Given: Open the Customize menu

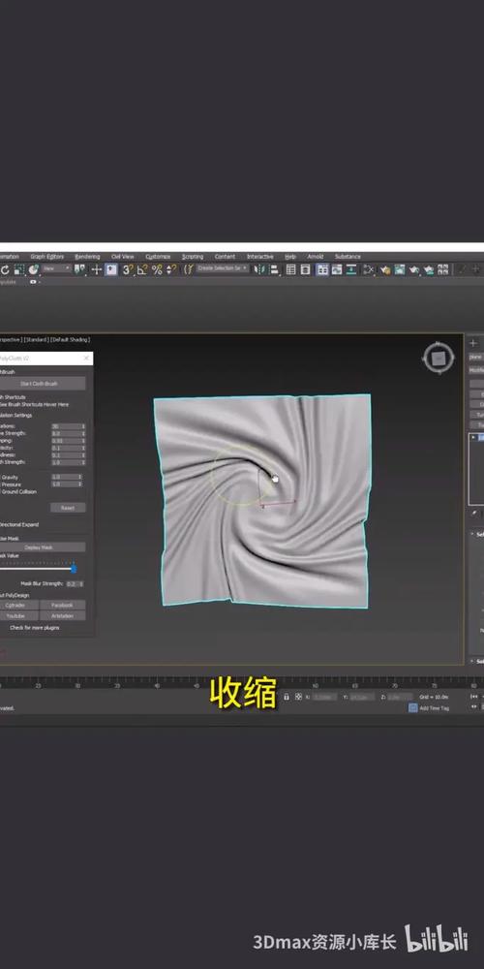Looking at the screenshot, I should [x=158, y=257].
